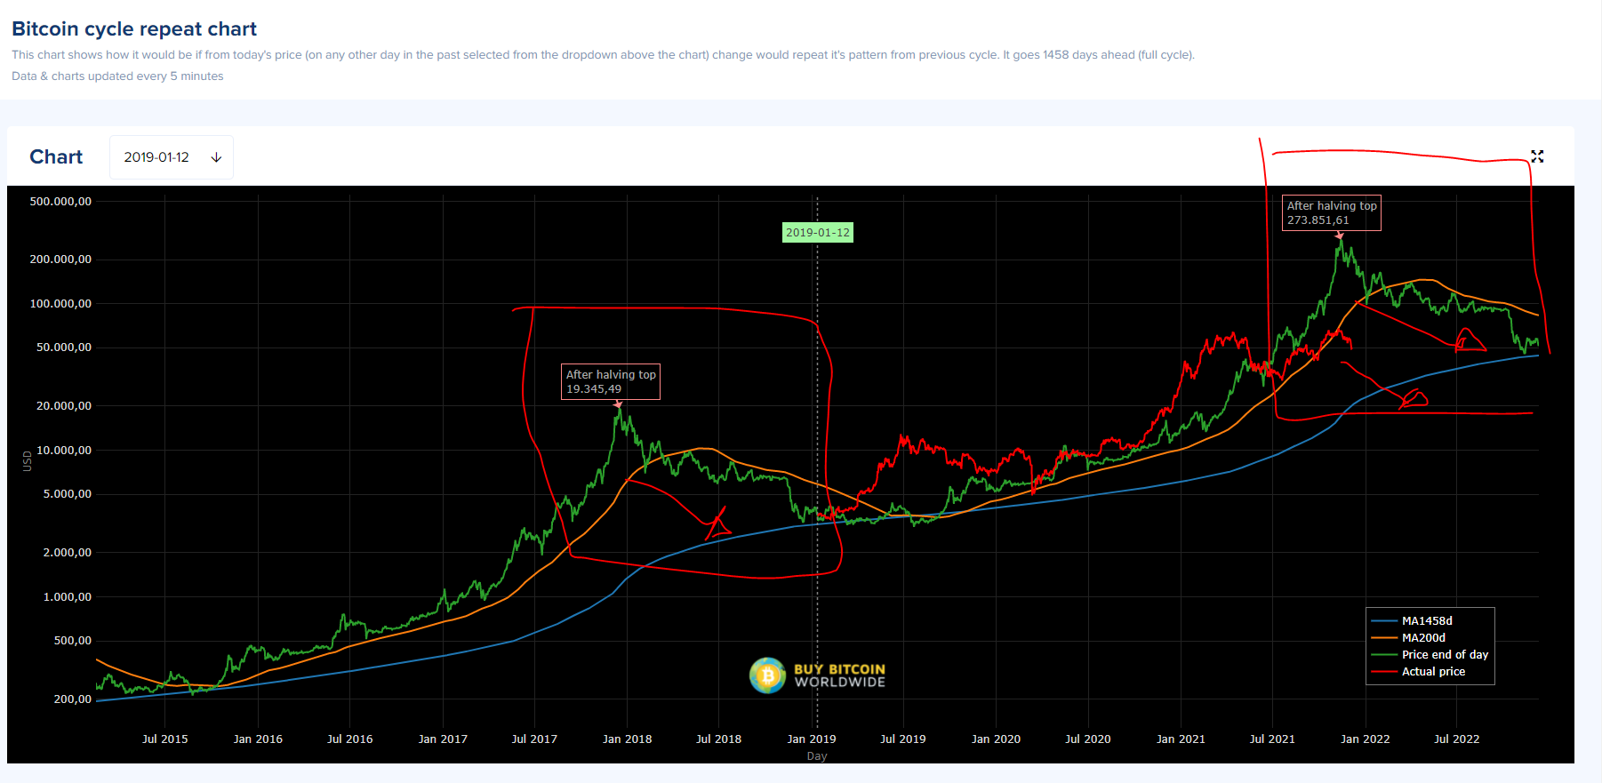Click the Jul 2019 x-axis label
The image size is (1602, 783).
pos(903,739)
